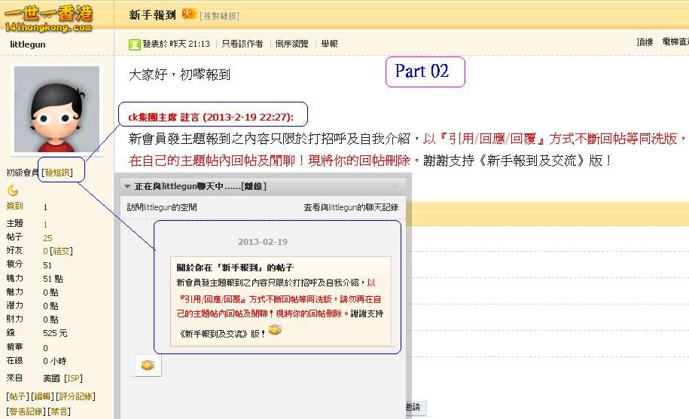Click the 禁言 mute user link
The image size is (689, 419).
(59, 411)
